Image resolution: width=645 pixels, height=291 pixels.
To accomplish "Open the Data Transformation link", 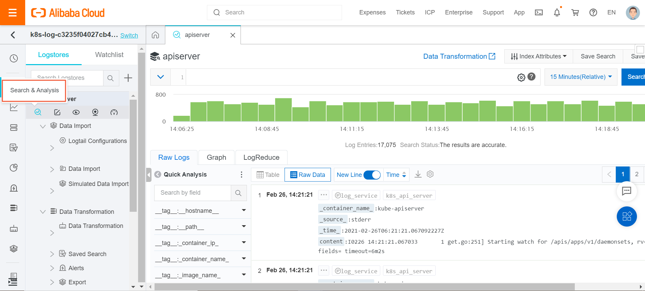I will point(459,56).
